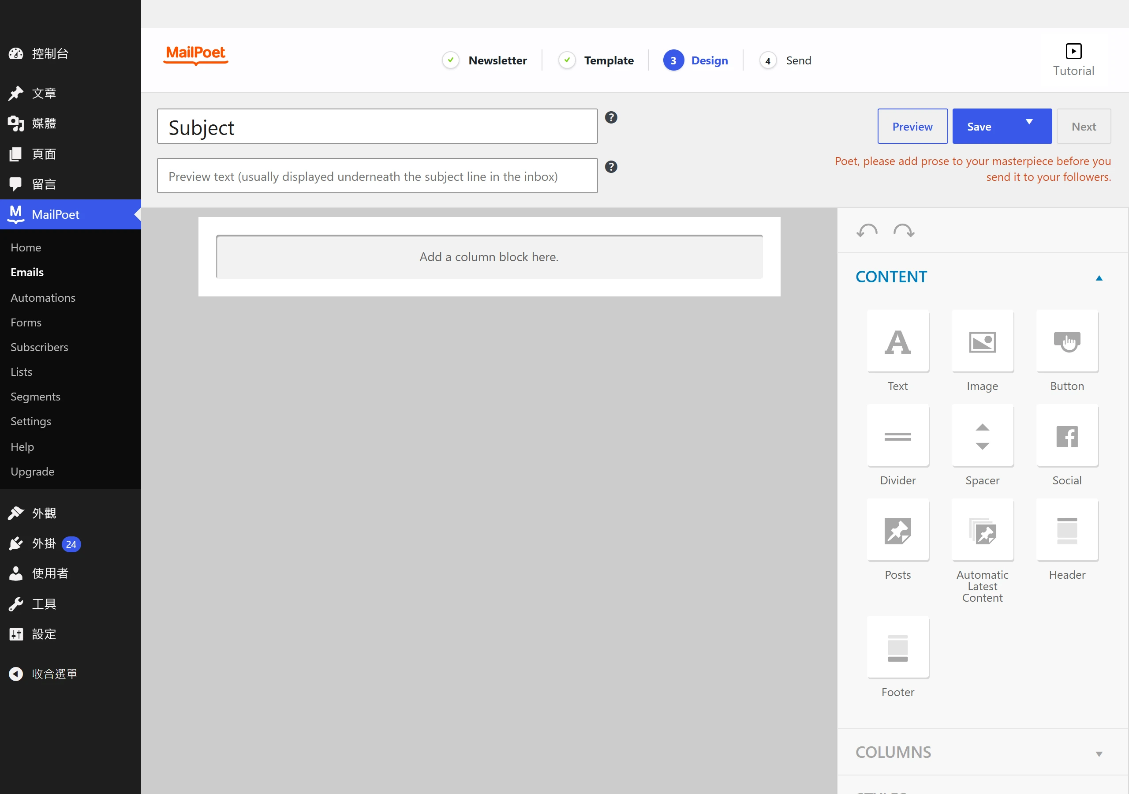
Task: Click the undo arrow icon
Action: [x=867, y=230]
